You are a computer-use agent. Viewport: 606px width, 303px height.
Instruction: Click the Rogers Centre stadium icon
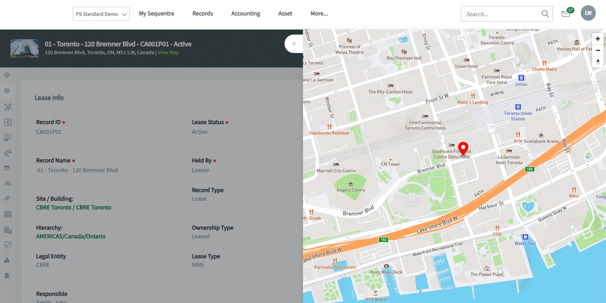coord(351,184)
